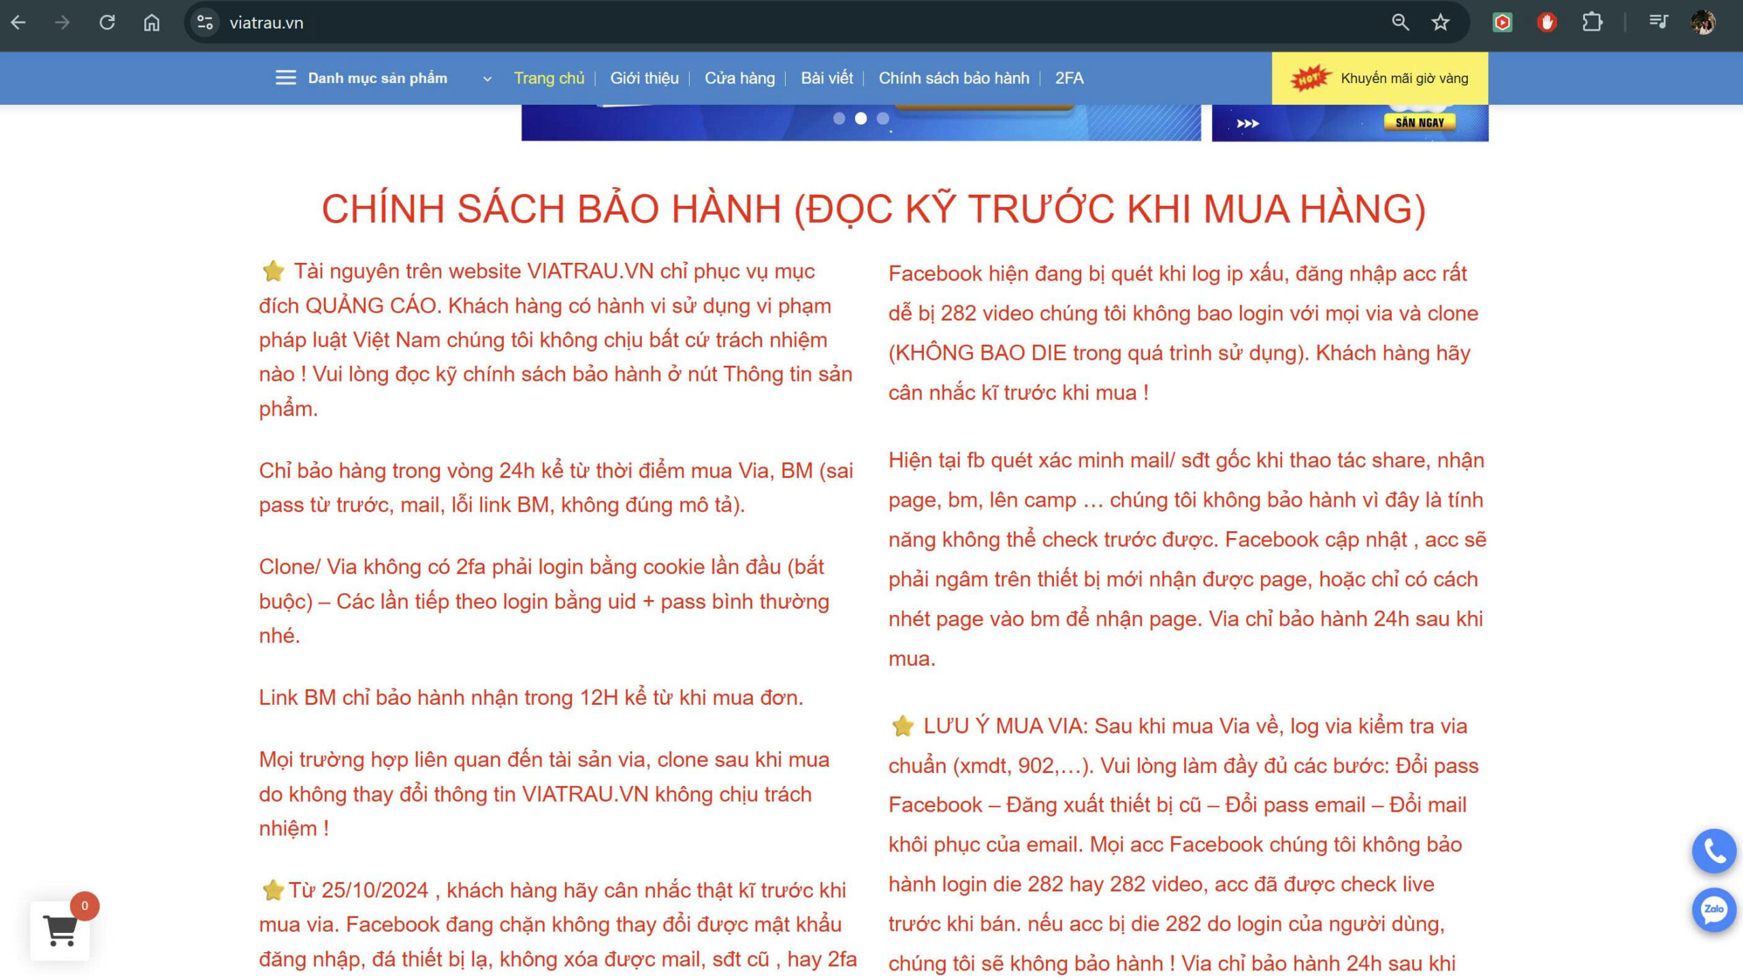Open the green video extension icon
This screenshot has width=1743, height=980.
pyautogui.click(x=1502, y=22)
